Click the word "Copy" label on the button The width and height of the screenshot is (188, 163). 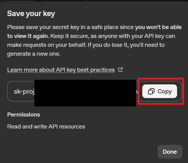click(x=164, y=91)
